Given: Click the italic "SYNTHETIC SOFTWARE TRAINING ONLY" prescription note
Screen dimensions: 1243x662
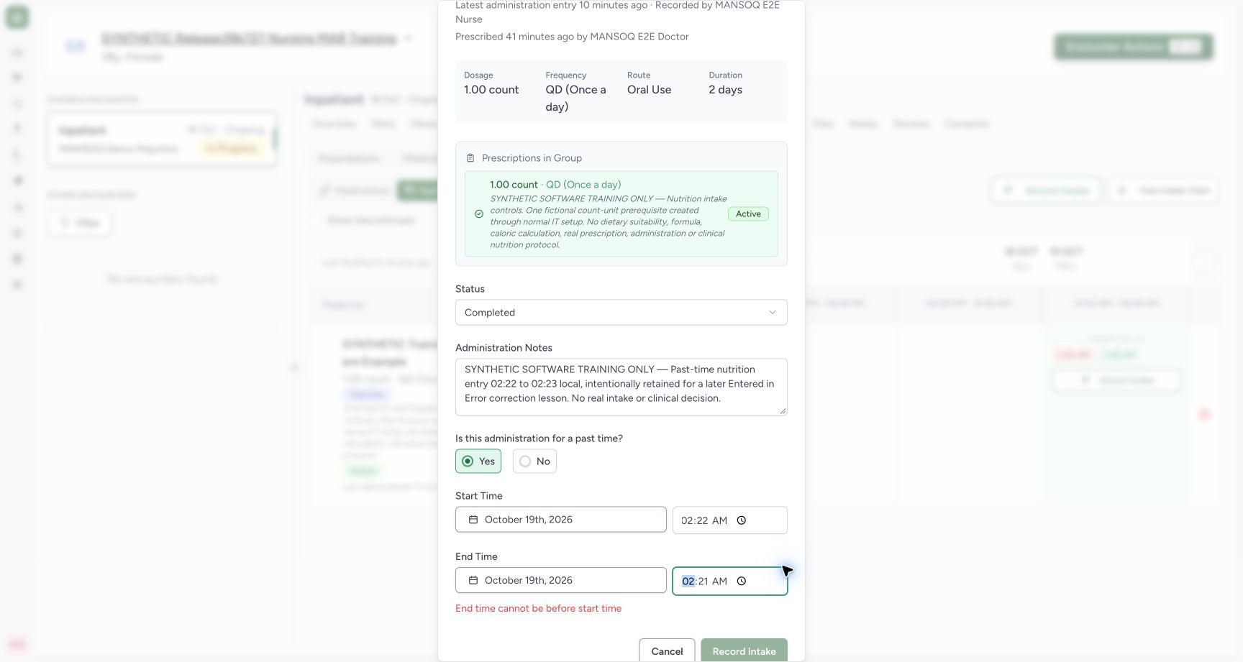Looking at the screenshot, I should (x=608, y=222).
